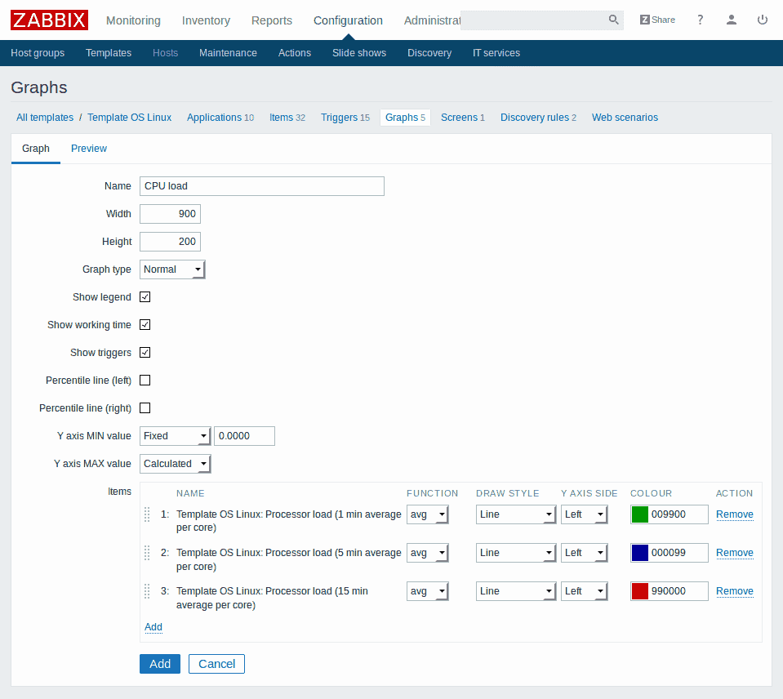Click the search magnifier icon

point(613,20)
